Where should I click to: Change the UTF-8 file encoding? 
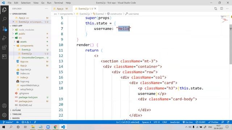157,122
